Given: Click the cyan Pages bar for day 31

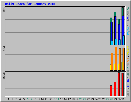Looking at the screenshot, I should (x=124, y=40).
